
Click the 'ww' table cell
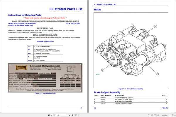30,47
